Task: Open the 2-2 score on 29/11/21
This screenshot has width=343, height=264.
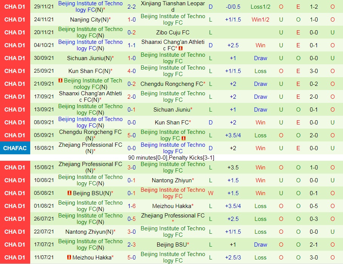Action: point(131,6)
